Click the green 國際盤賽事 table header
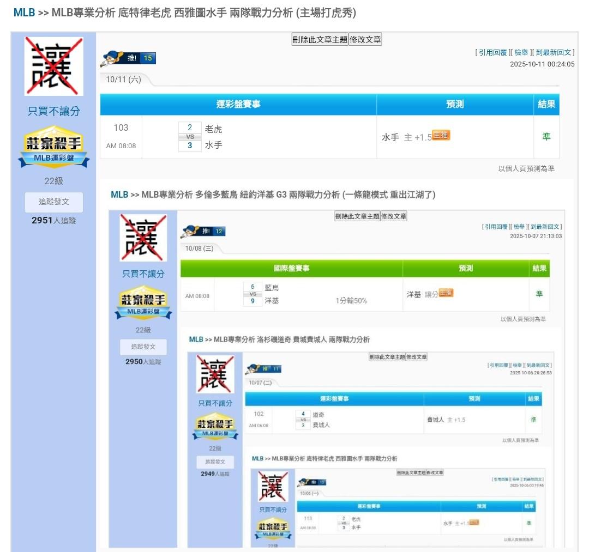Viewport: 589px width, 552px height. tap(291, 268)
